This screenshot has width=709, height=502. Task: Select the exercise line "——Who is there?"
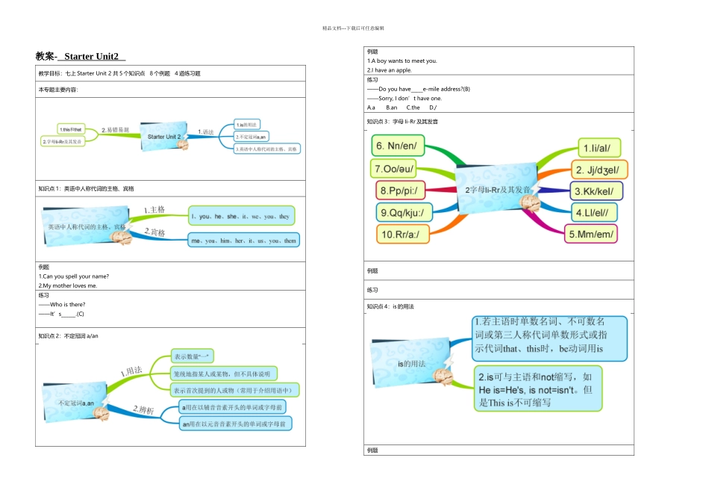[x=62, y=305]
